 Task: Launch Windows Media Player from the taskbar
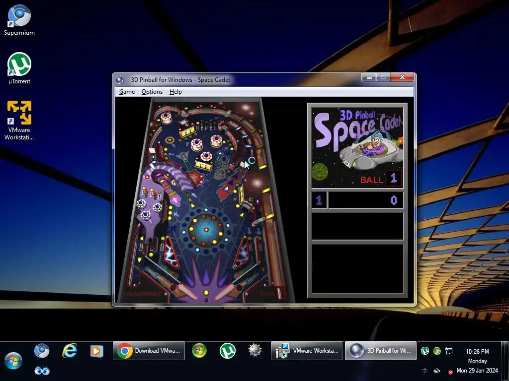point(96,351)
